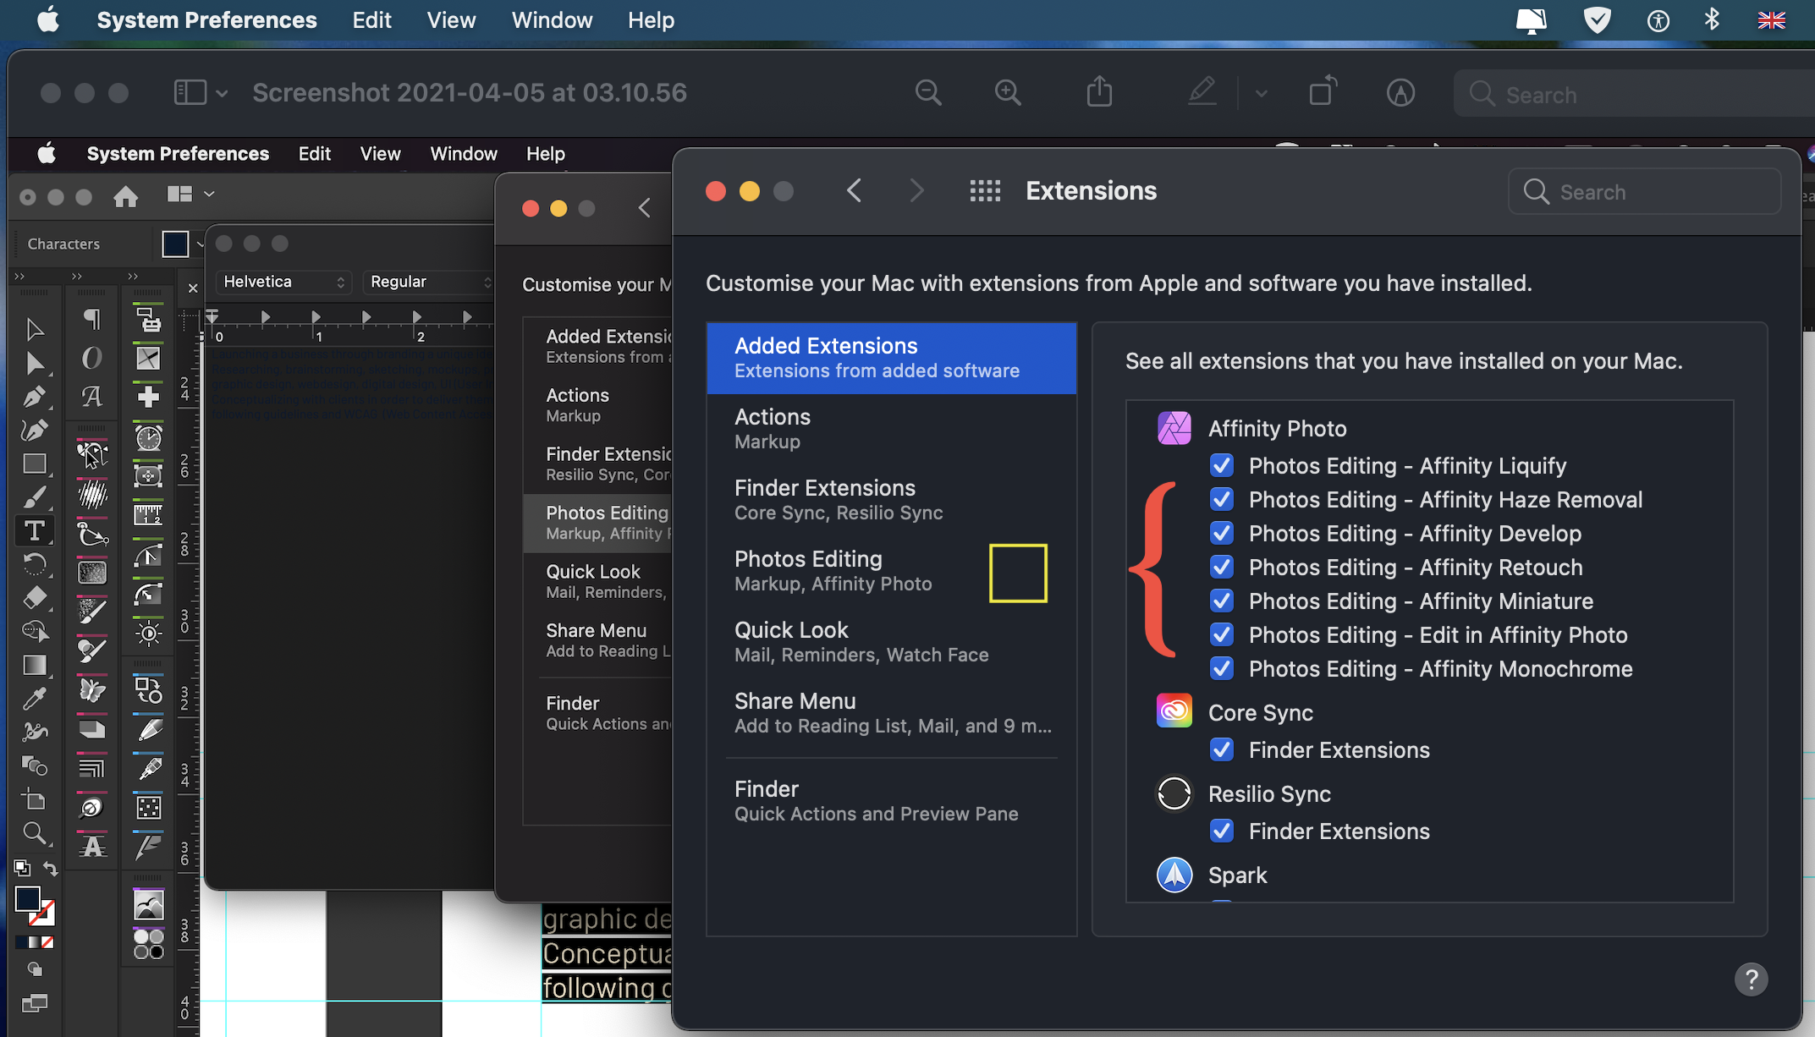The image size is (1815, 1037).
Task: Click the sun brightness plugin tool icon
Action: (x=148, y=633)
